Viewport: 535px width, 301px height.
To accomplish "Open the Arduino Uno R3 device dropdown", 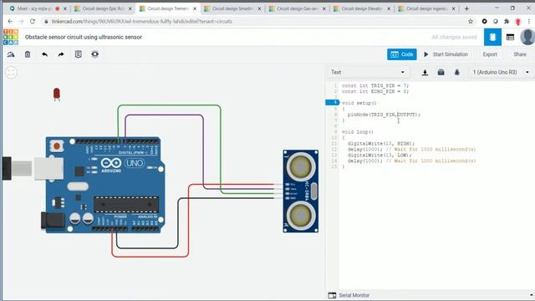I will click(x=501, y=72).
